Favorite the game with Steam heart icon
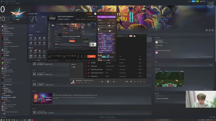The width and height of the screenshot is (216, 121). point(212,30)
